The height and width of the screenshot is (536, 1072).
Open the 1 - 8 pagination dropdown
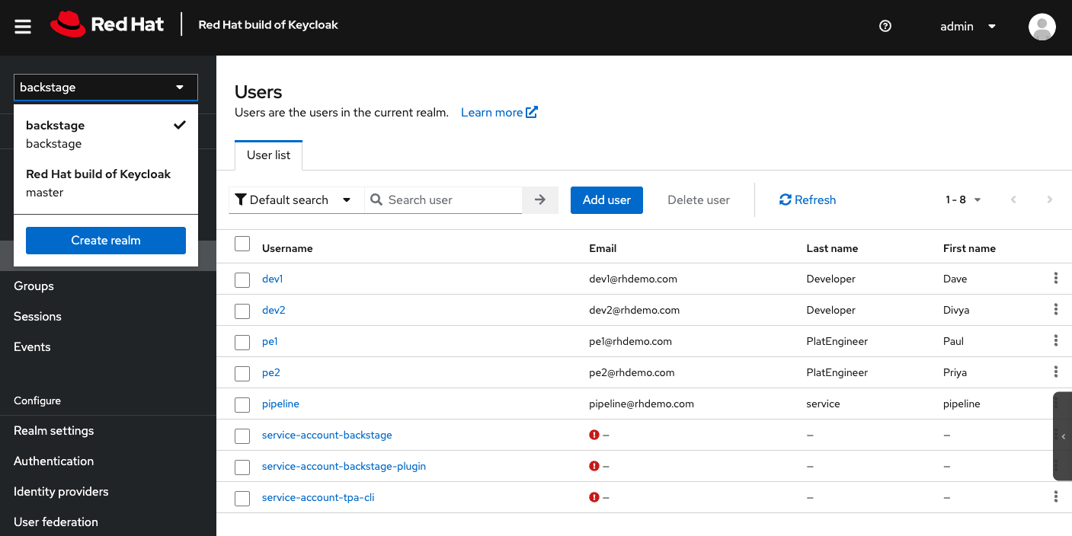[964, 199]
